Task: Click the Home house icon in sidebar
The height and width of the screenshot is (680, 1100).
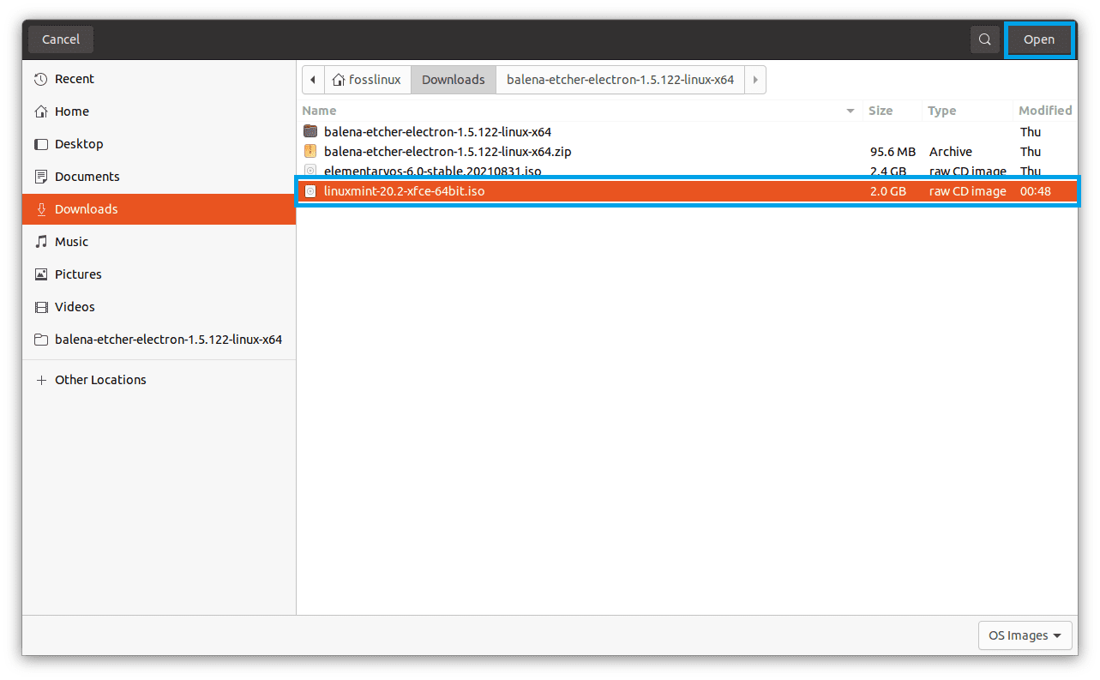Action: click(40, 111)
